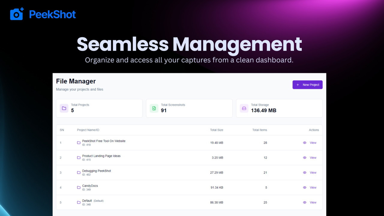Select the Total Storage summary card
The image size is (384, 216).
(279, 108)
